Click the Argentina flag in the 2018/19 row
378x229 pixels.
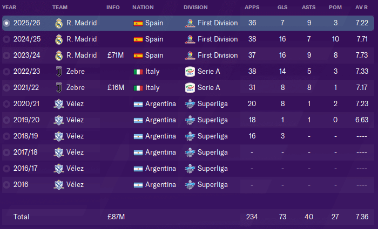(x=138, y=136)
